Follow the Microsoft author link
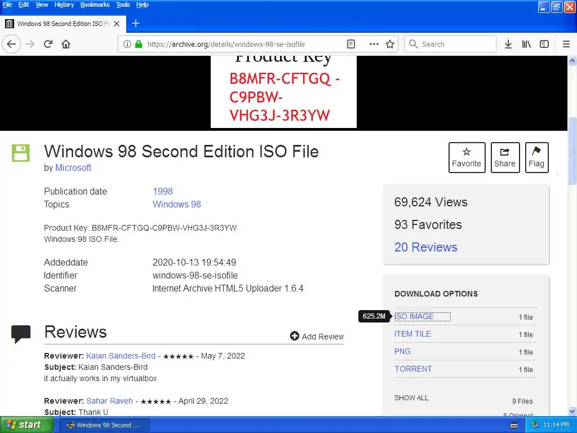 click(73, 168)
